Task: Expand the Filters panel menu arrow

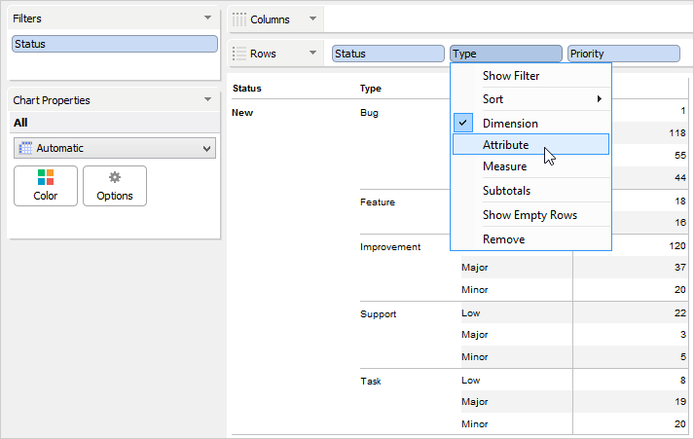Action: tap(207, 18)
